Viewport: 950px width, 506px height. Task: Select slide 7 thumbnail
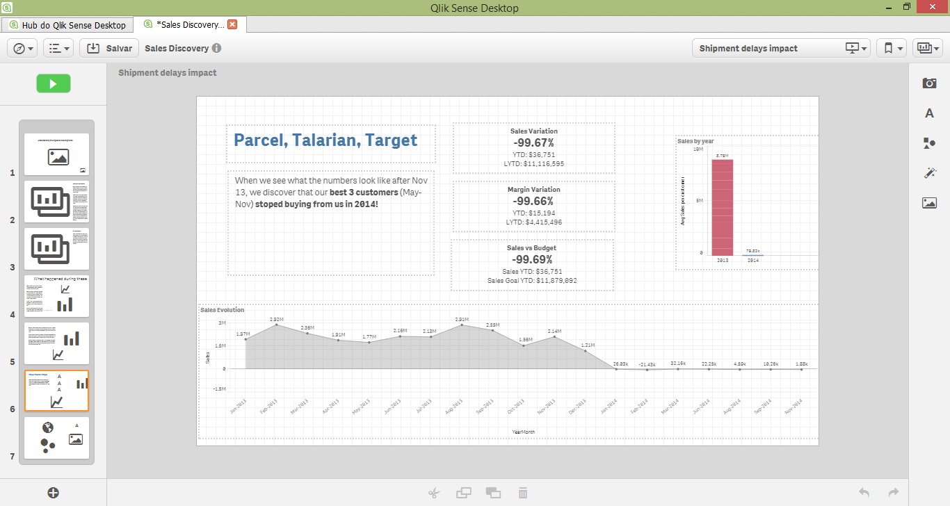pos(57,438)
